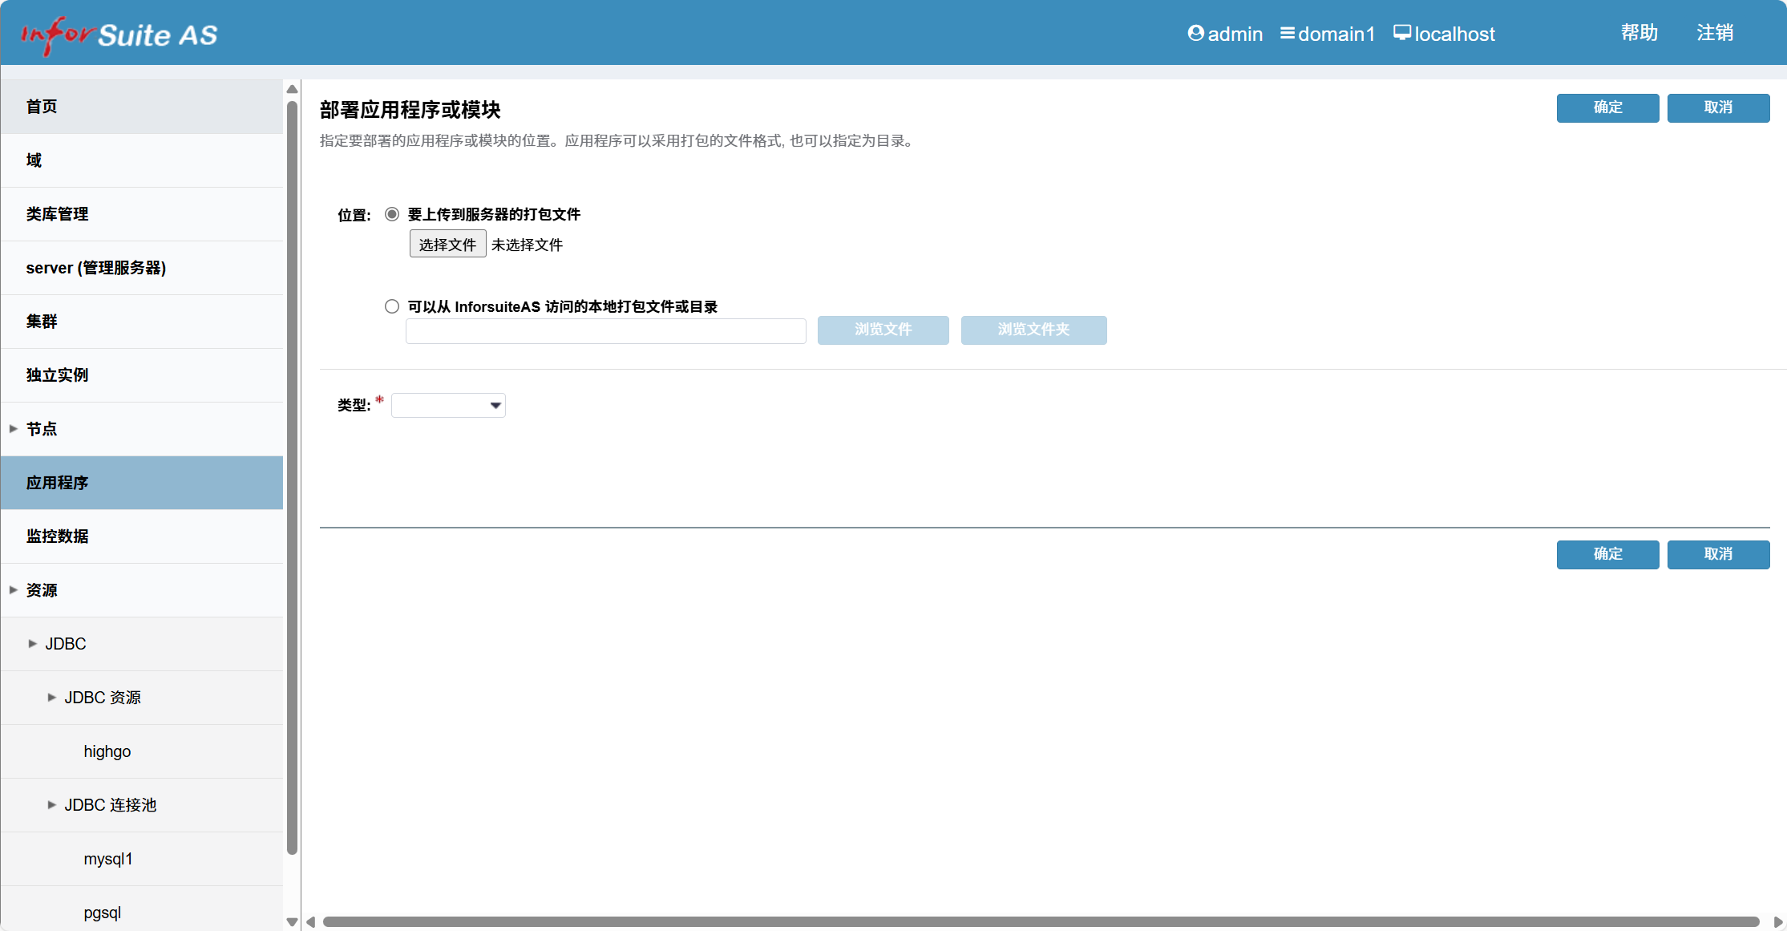Select upload packaged file radio option

[392, 214]
